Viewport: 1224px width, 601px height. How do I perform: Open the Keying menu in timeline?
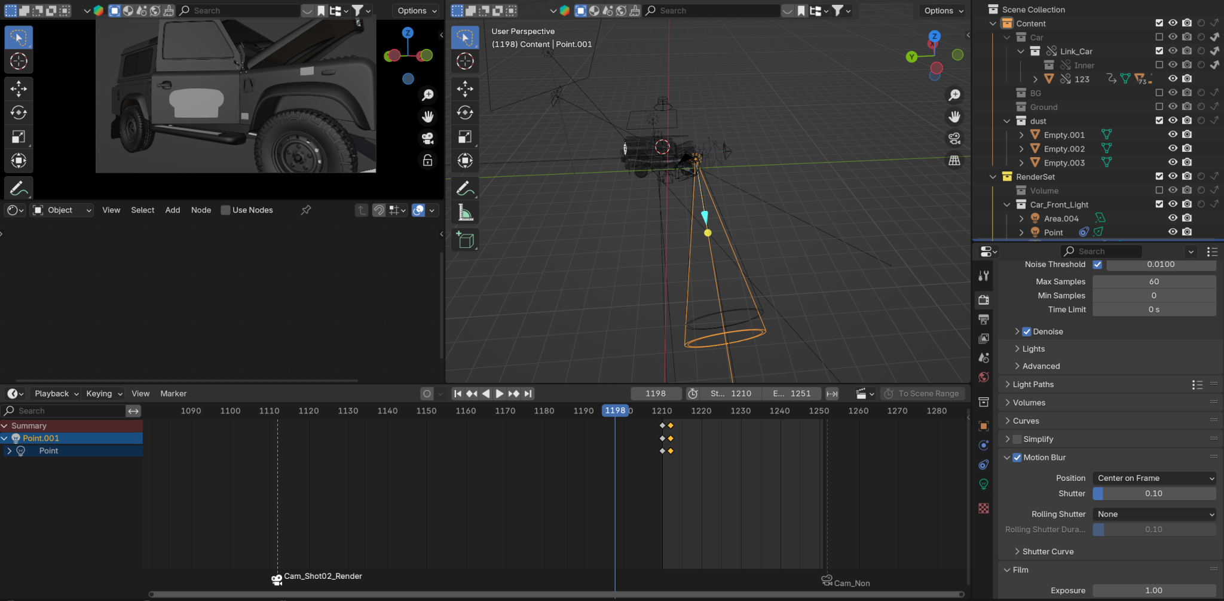[x=104, y=394]
